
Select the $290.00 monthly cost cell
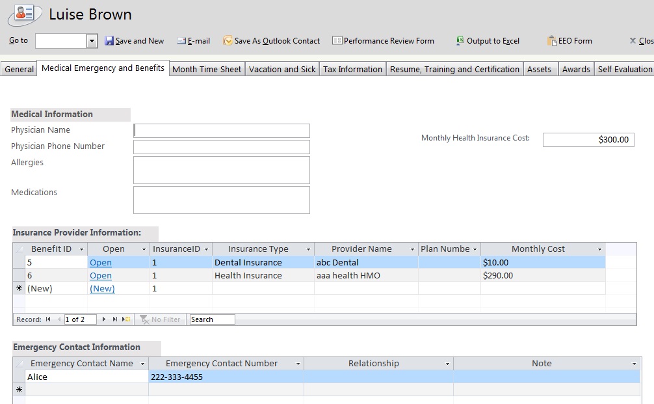[543, 275]
